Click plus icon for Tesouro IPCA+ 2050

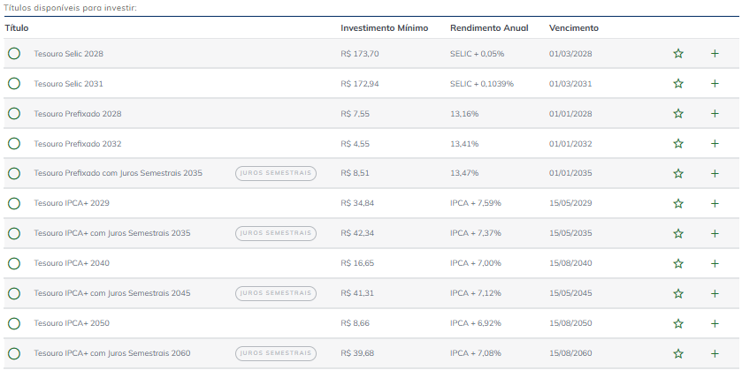(x=715, y=323)
